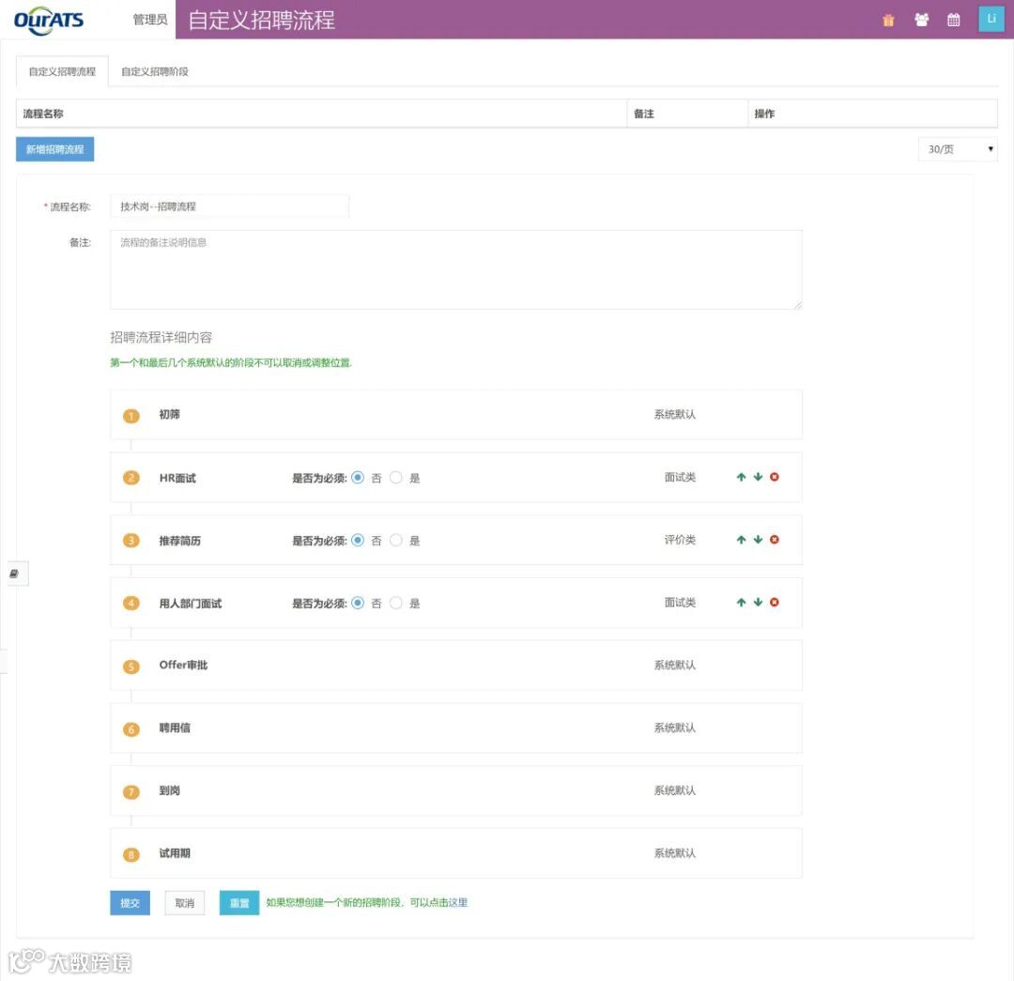The width and height of the screenshot is (1014, 981).
Task: Select the 试用期 stage row
Action: (x=456, y=853)
